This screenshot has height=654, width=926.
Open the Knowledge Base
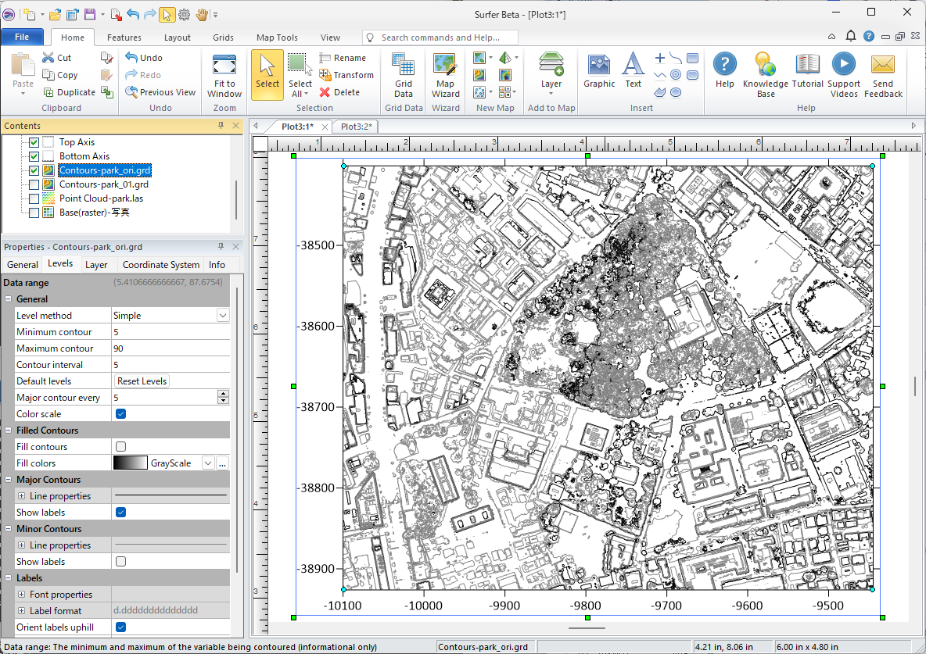[x=765, y=74]
